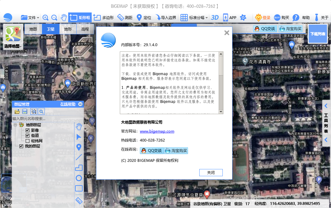This screenshot has height=208, width=331.
Task: Click the save layer floppy icon
Action: (x=25, y=111)
